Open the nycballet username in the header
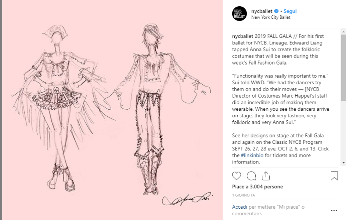The height and width of the screenshot is (220, 346). (262, 11)
